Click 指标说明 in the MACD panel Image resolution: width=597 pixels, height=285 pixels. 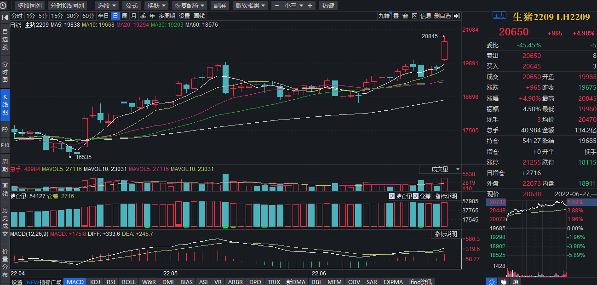point(446,234)
